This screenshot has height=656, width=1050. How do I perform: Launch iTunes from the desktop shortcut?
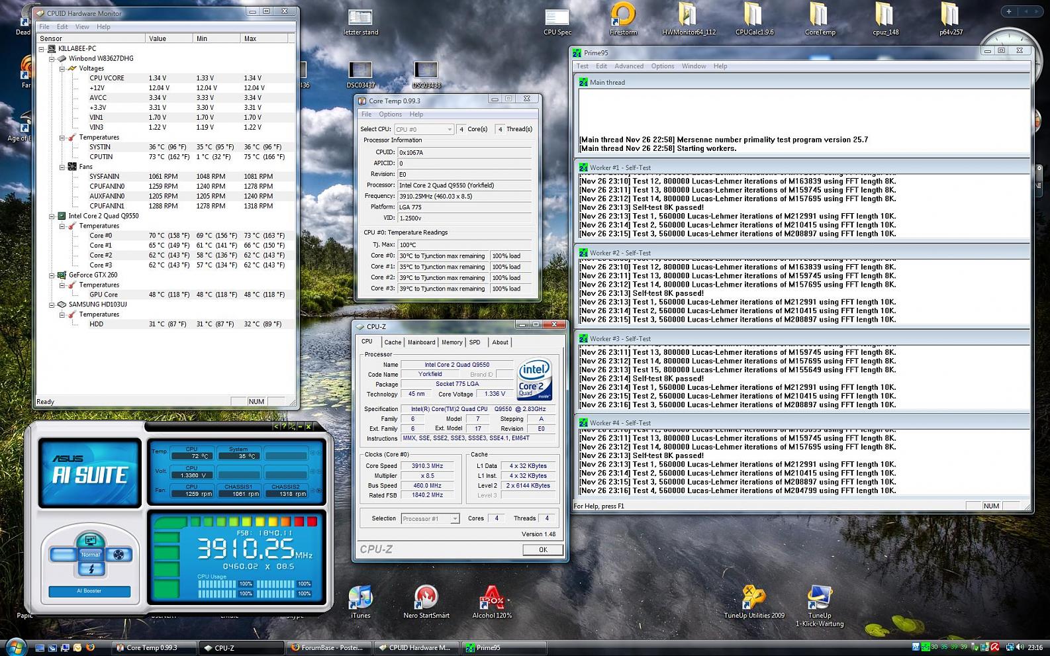(360, 602)
